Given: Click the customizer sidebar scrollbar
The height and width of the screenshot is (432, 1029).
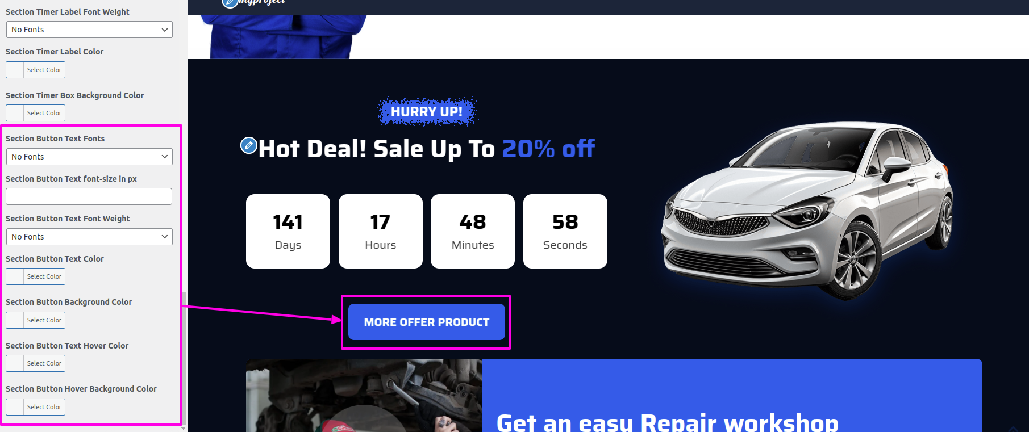Looking at the screenshot, I should (184, 358).
